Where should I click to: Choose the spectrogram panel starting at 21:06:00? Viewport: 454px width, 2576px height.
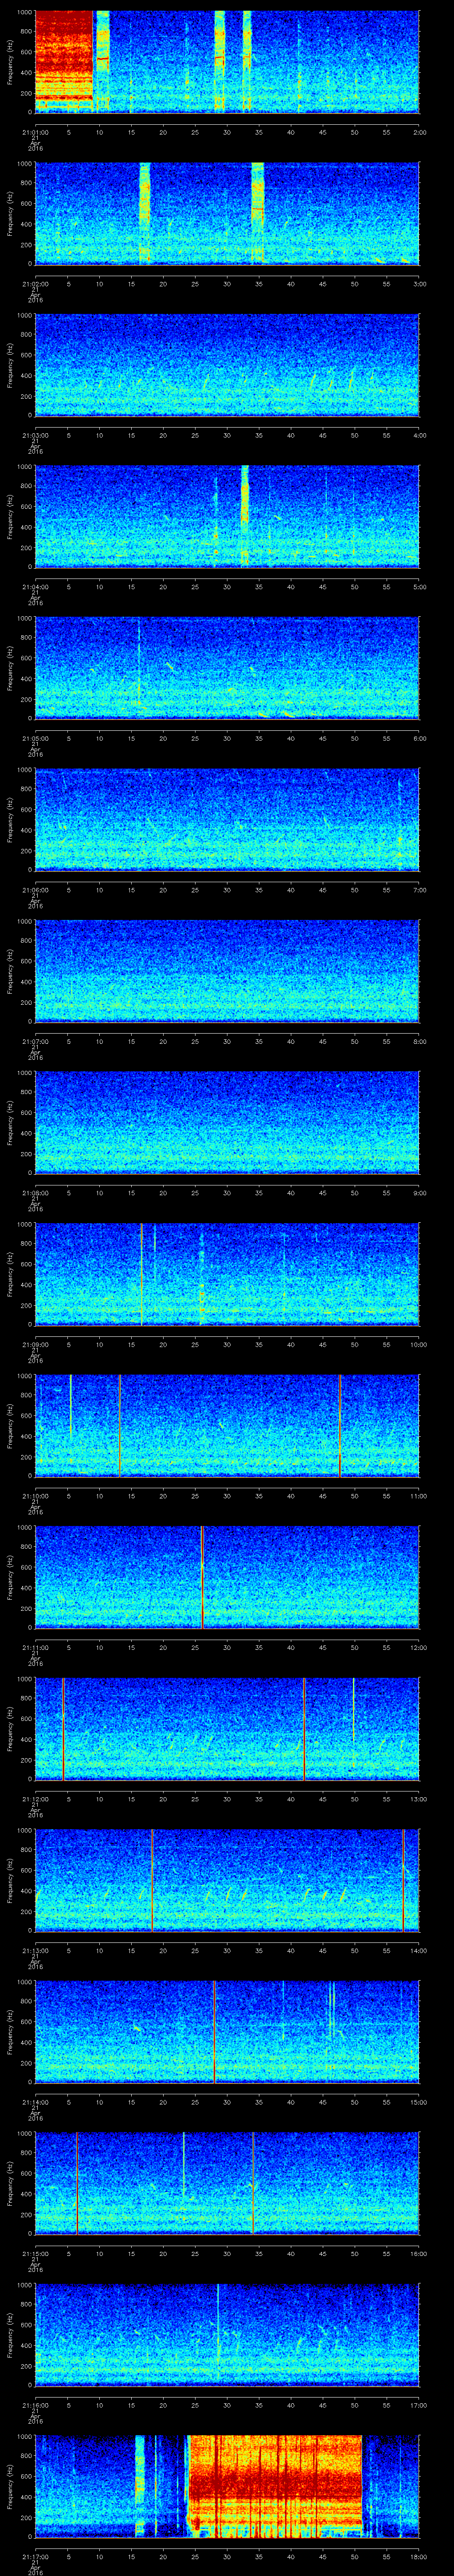(x=227, y=819)
